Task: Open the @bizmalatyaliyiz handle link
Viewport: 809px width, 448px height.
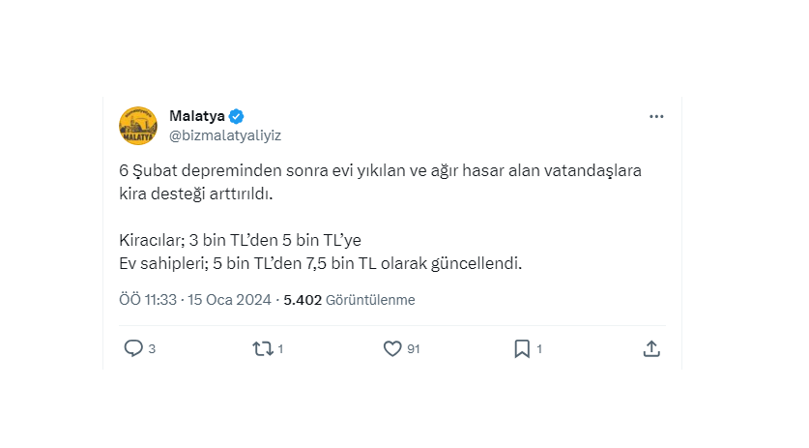Action: [225, 135]
